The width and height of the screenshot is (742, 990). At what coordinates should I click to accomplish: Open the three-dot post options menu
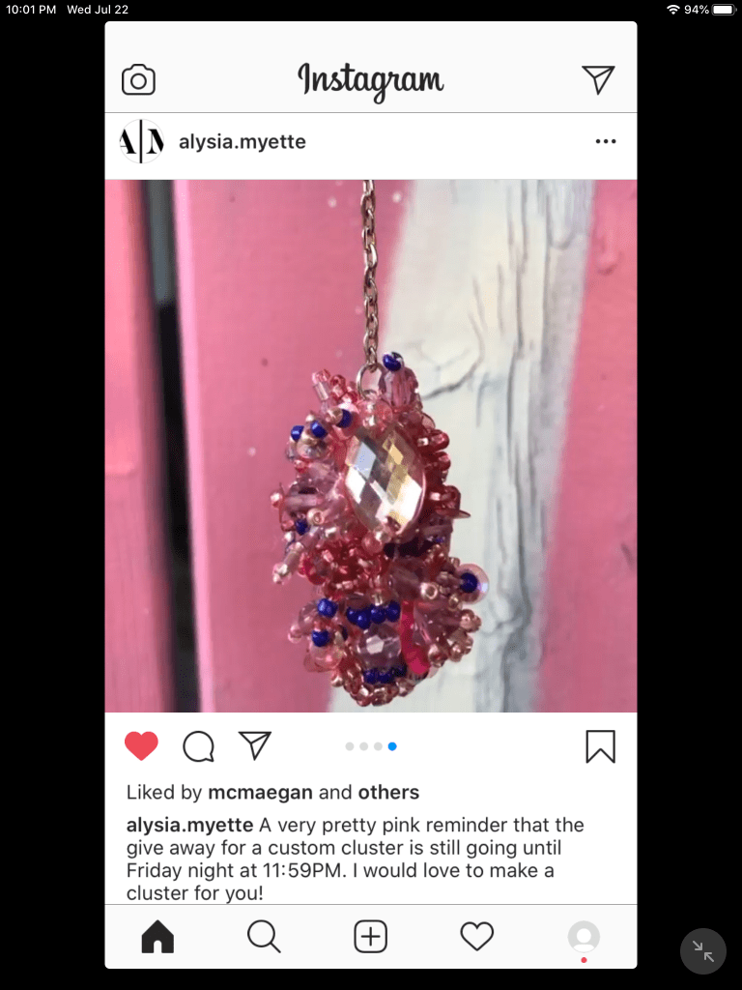[x=606, y=141]
